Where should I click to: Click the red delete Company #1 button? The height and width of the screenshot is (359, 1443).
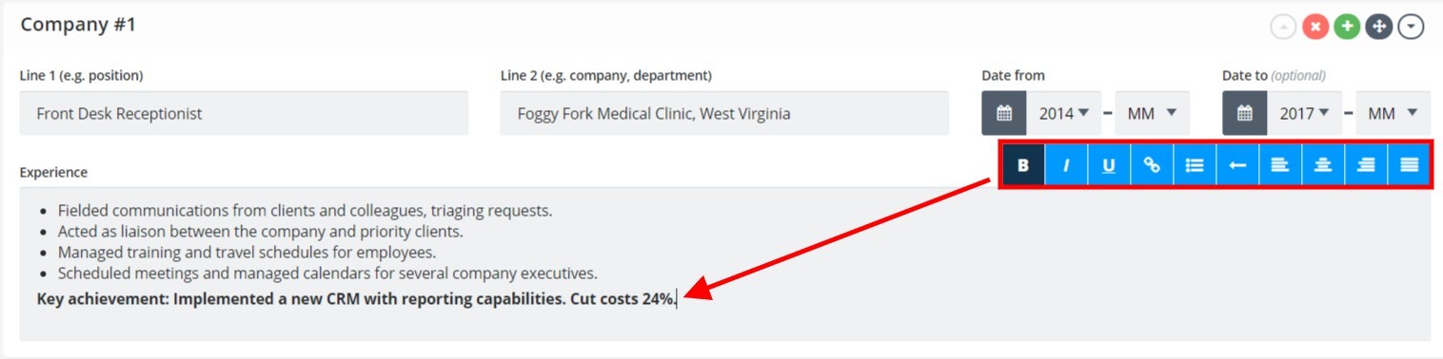pos(1315,27)
